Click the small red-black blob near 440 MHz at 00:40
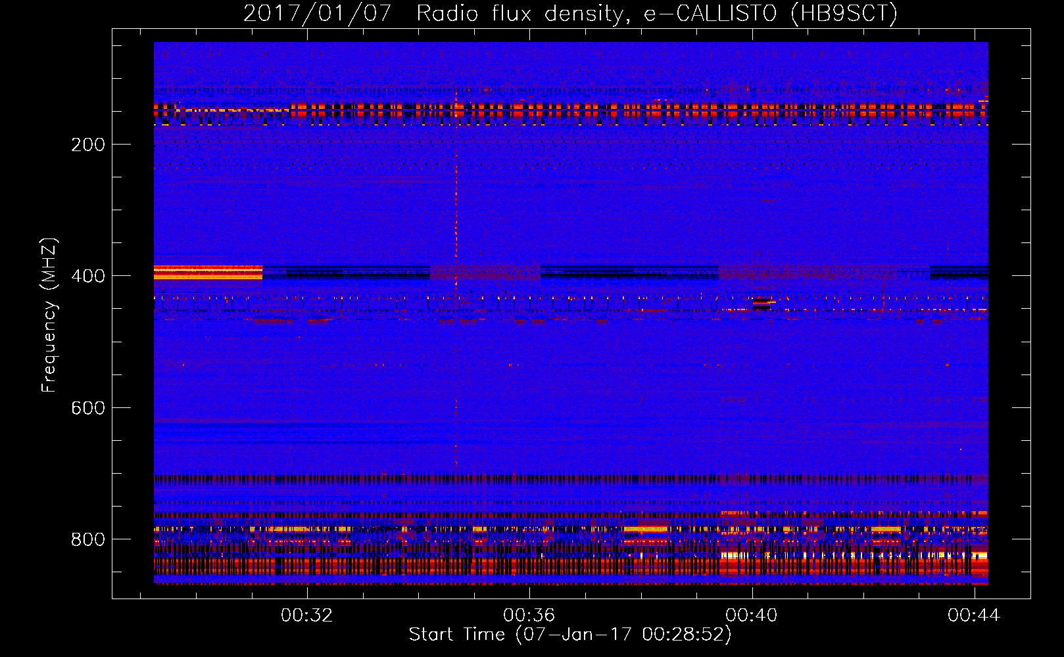This screenshot has width=1064, height=657. (762, 303)
